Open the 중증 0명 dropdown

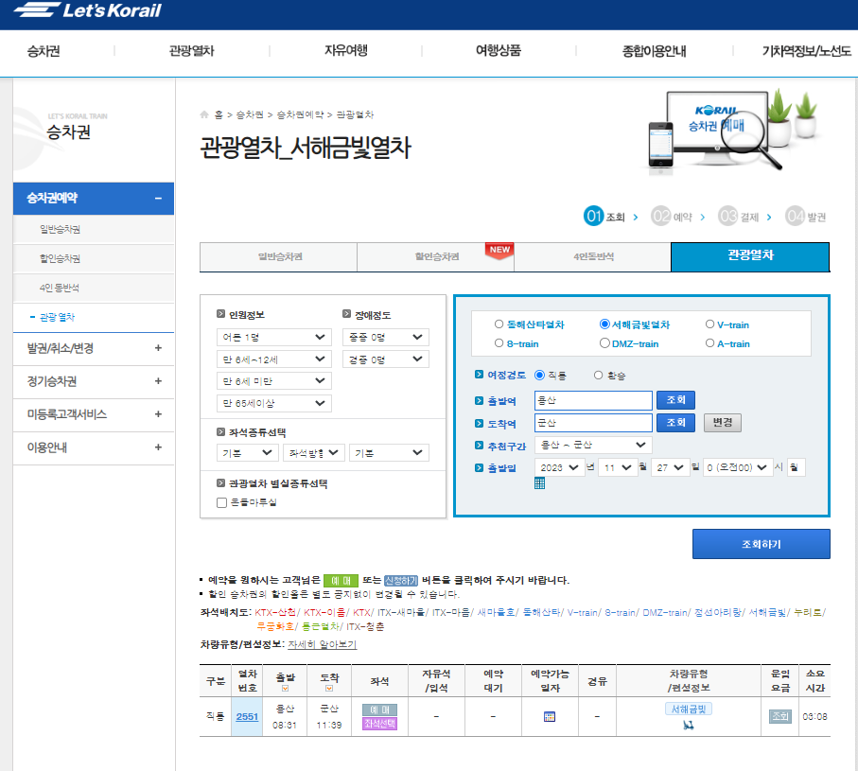[386, 337]
